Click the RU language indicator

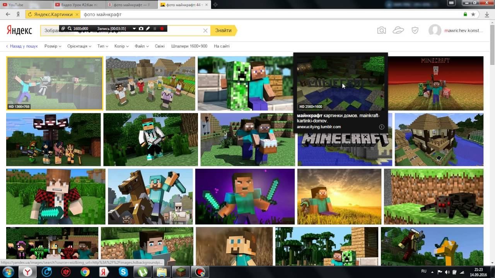point(424,271)
